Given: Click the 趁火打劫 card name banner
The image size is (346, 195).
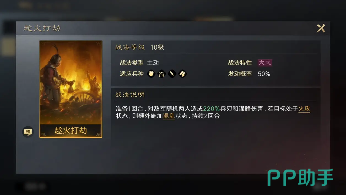Looking at the screenshot, I should tap(71, 130).
